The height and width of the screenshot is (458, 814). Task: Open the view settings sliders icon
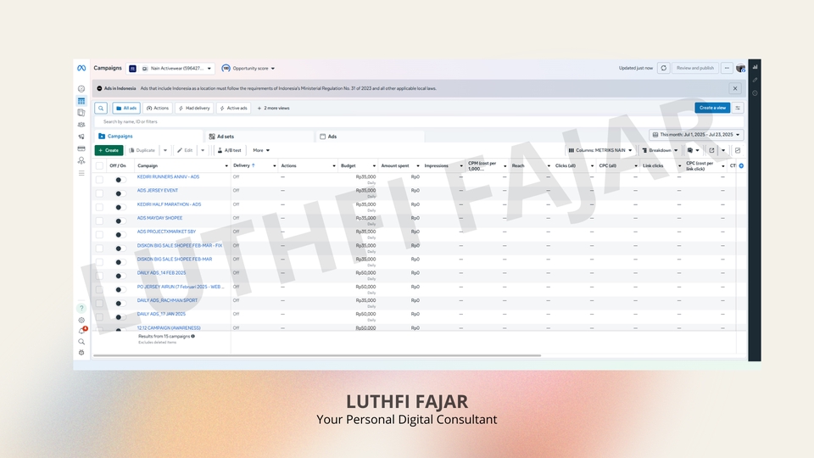pos(738,108)
